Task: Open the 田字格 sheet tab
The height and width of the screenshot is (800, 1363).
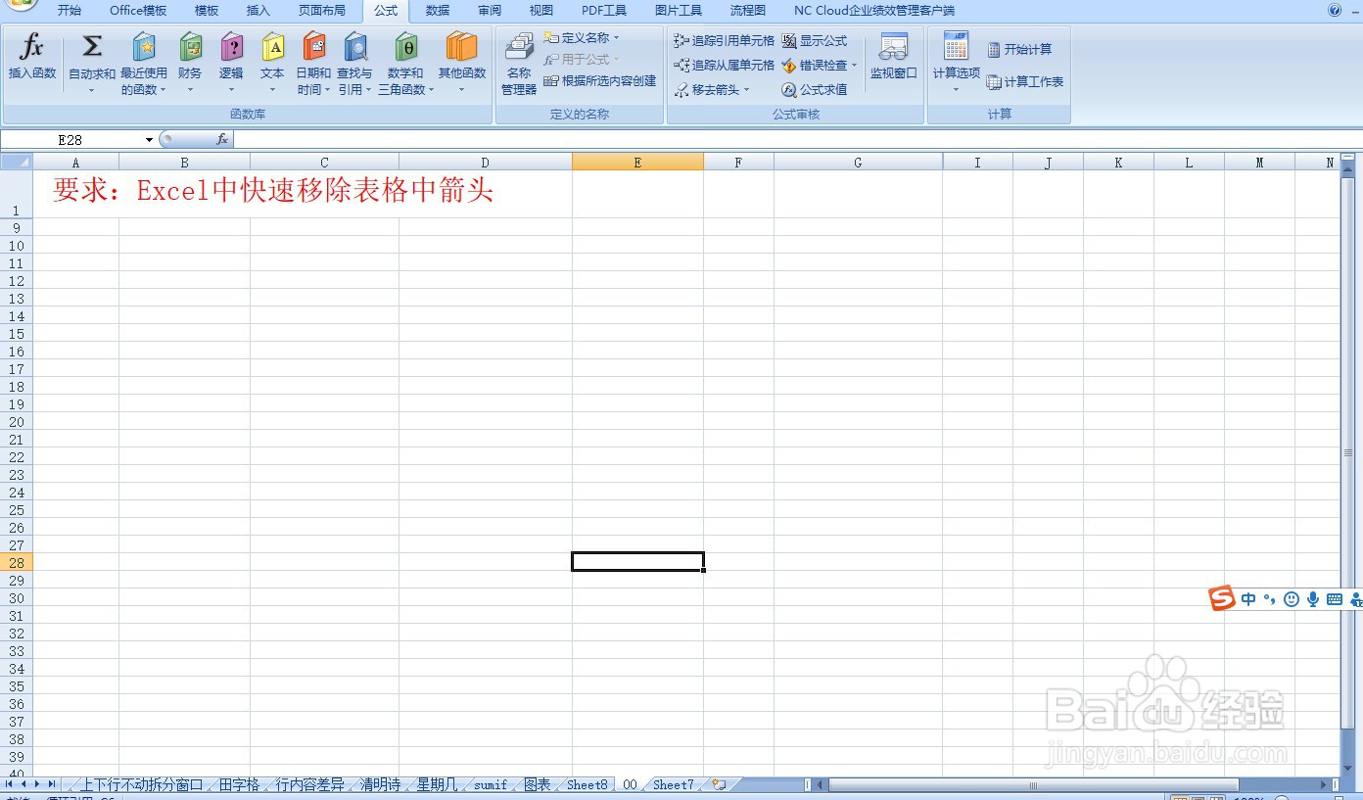Action: 239,784
